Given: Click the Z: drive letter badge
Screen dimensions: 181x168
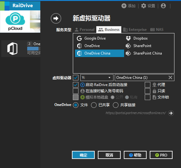Looking at the screenshot, I should (x=30, y=44).
